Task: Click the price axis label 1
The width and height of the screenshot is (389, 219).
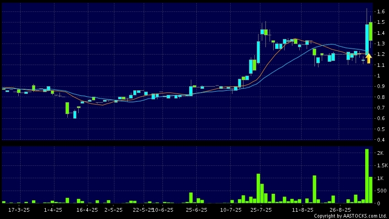Action: (x=378, y=76)
